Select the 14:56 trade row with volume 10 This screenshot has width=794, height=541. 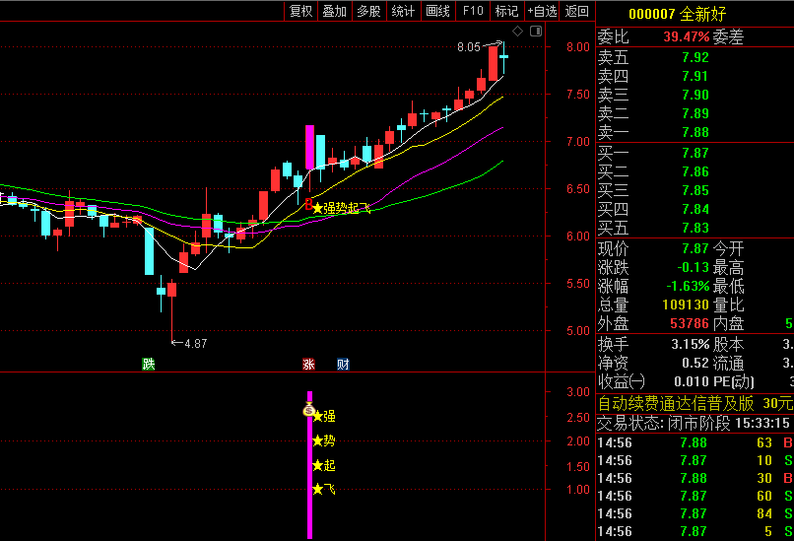pyautogui.click(x=695, y=460)
